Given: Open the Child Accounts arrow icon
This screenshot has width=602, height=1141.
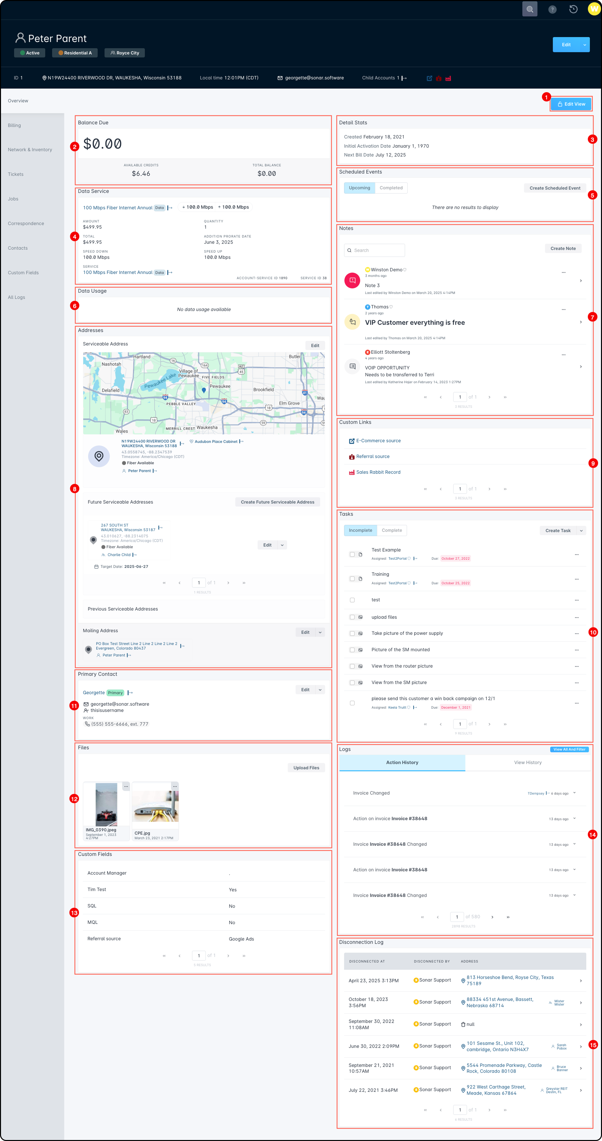Looking at the screenshot, I should pos(404,78).
